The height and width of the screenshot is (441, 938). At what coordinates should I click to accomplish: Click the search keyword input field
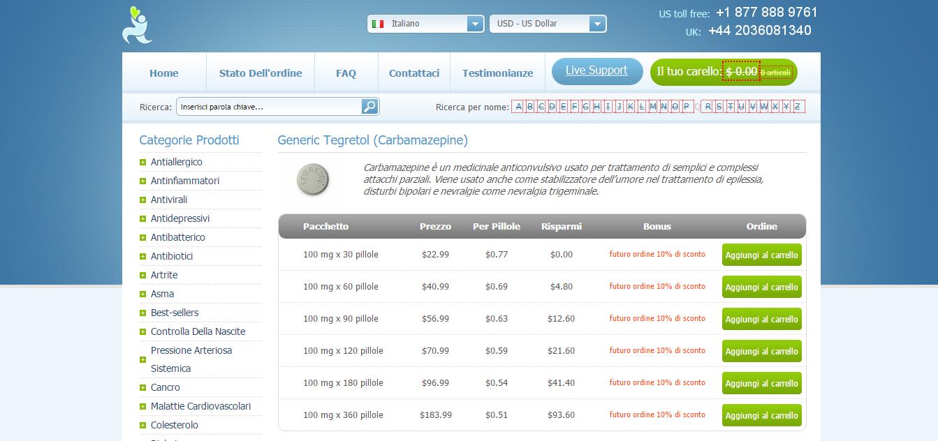(269, 107)
